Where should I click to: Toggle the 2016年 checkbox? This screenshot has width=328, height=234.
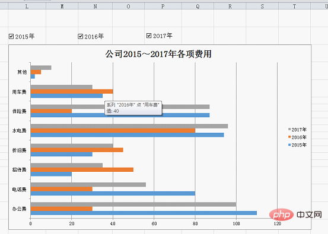pyautogui.click(x=80, y=37)
